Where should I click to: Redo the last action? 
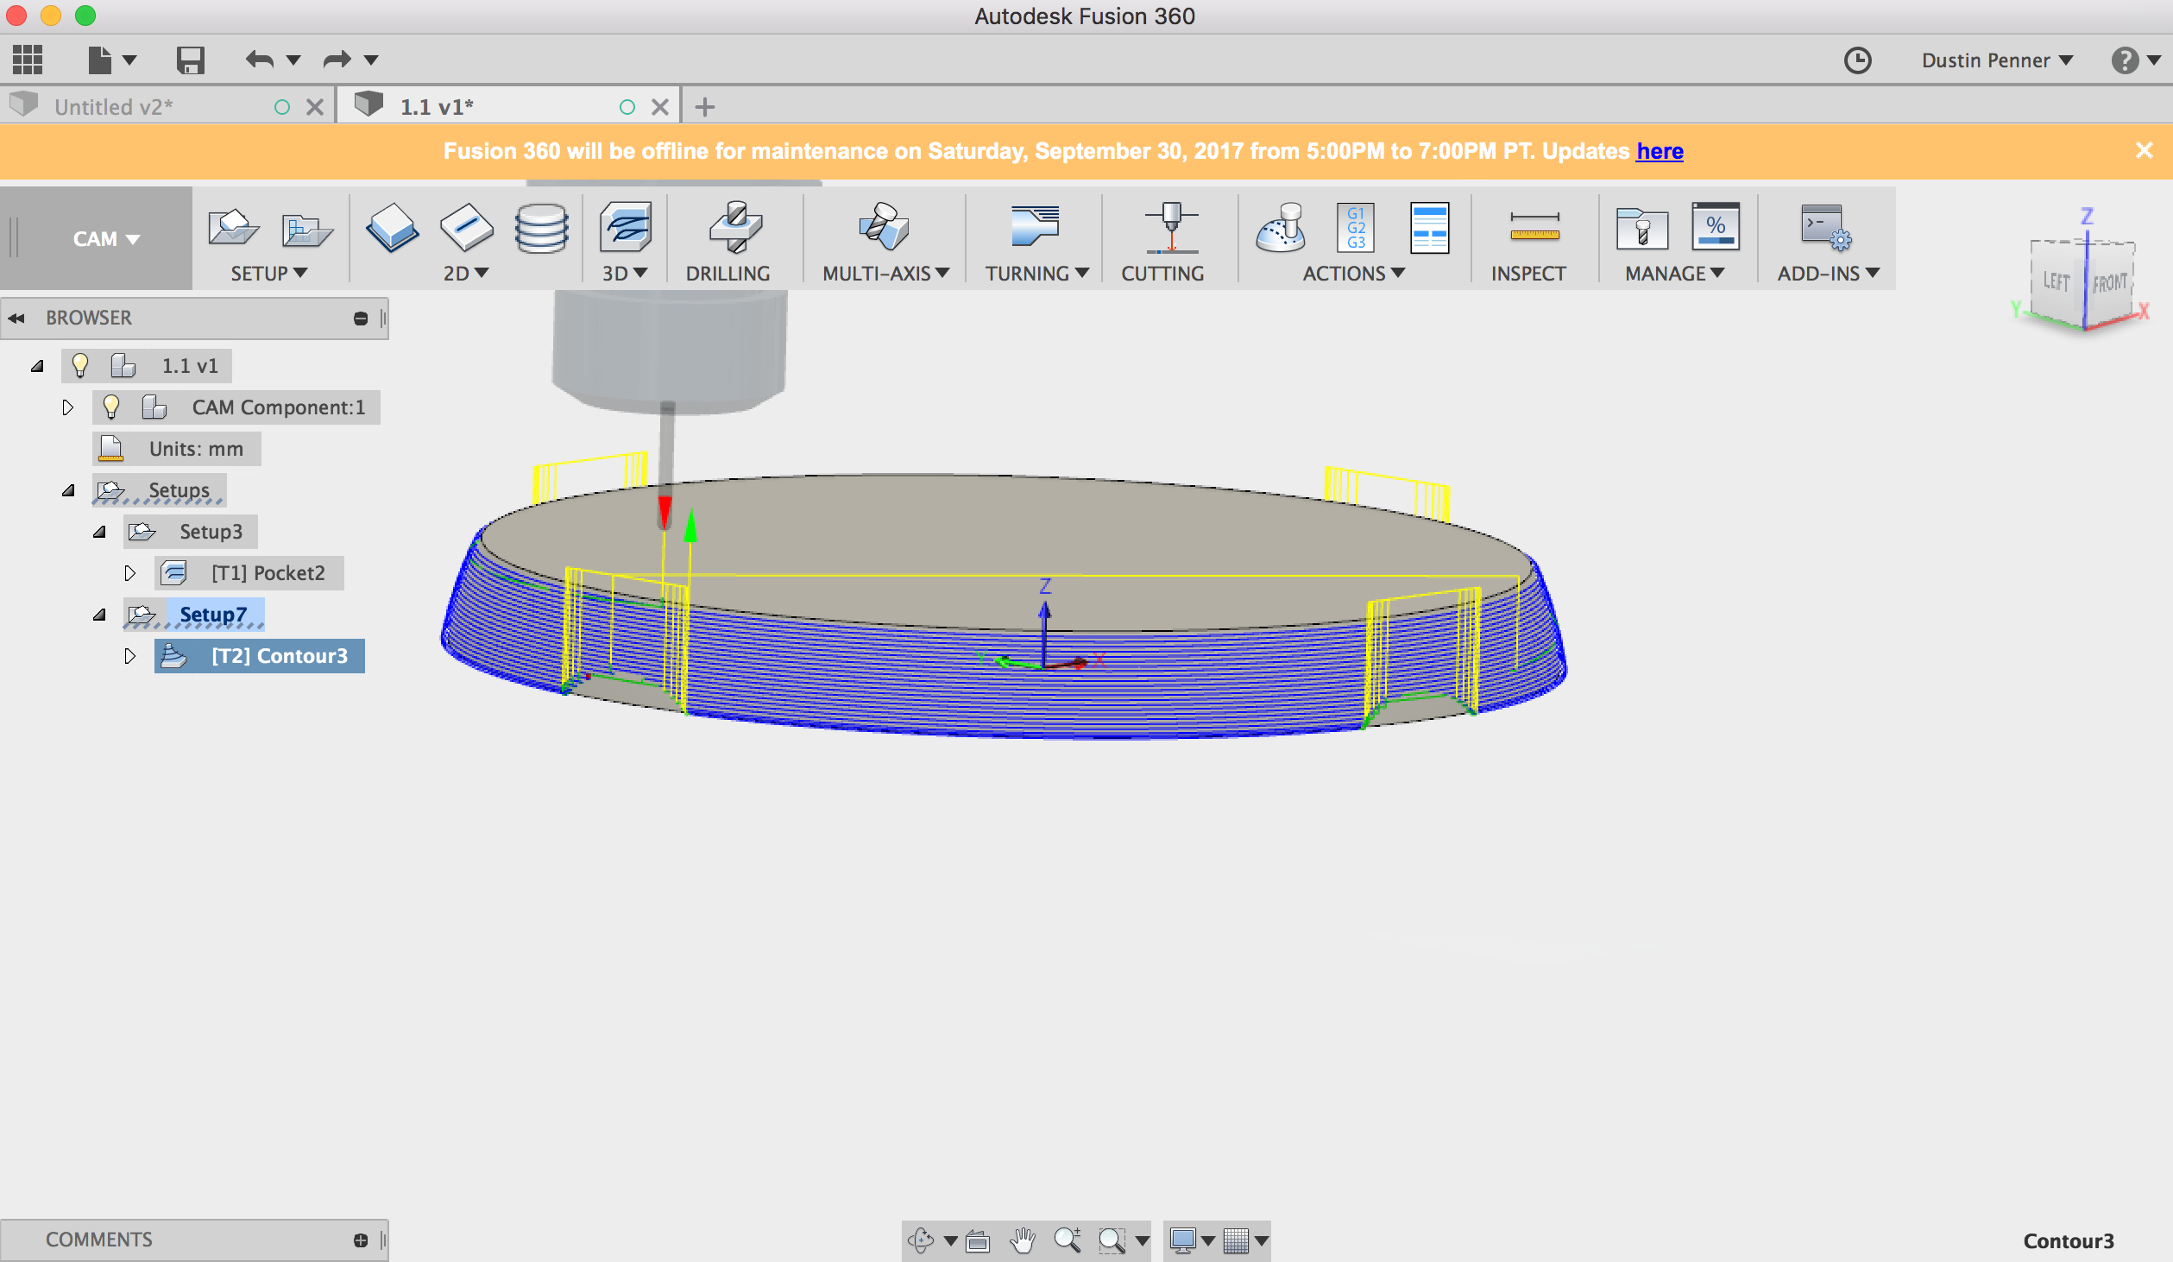tap(337, 60)
